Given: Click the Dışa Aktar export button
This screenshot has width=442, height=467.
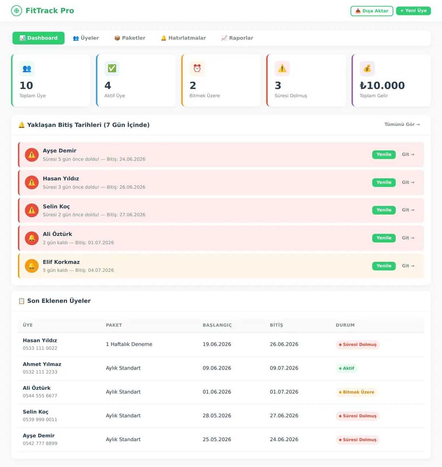Looking at the screenshot, I should point(372,11).
